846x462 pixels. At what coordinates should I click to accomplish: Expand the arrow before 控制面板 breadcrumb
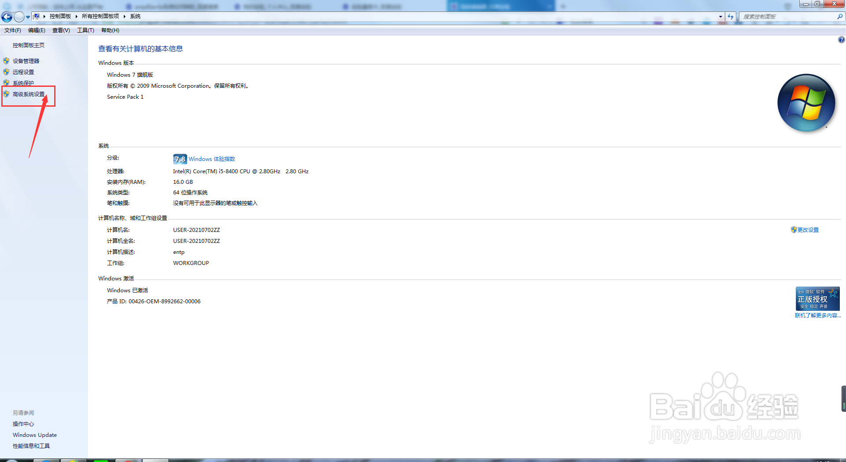click(45, 16)
